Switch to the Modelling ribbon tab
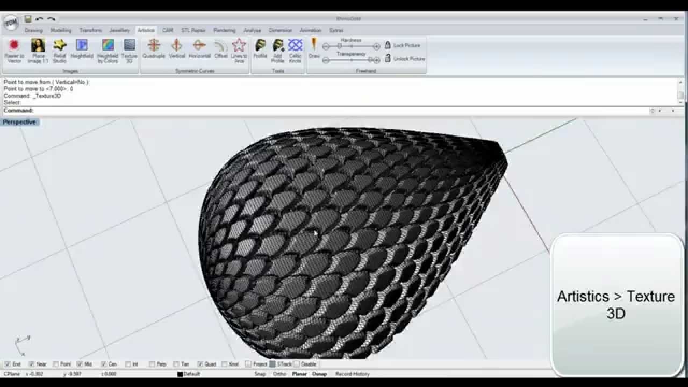This screenshot has width=688, height=387. pyautogui.click(x=61, y=31)
